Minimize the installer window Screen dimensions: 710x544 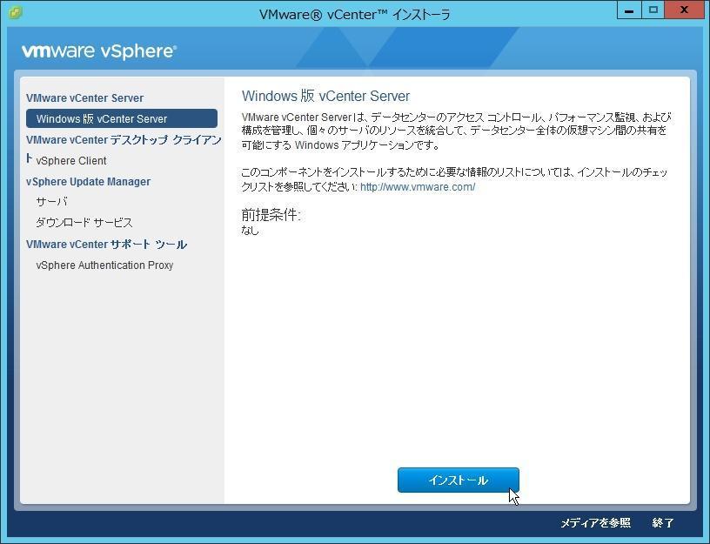[x=629, y=10]
